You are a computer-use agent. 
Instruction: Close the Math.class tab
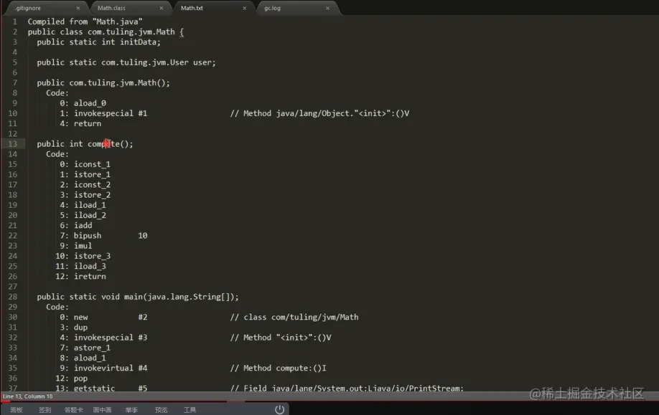coord(161,8)
